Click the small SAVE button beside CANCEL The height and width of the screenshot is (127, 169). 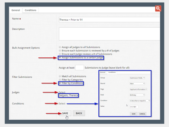(x=134, y=114)
